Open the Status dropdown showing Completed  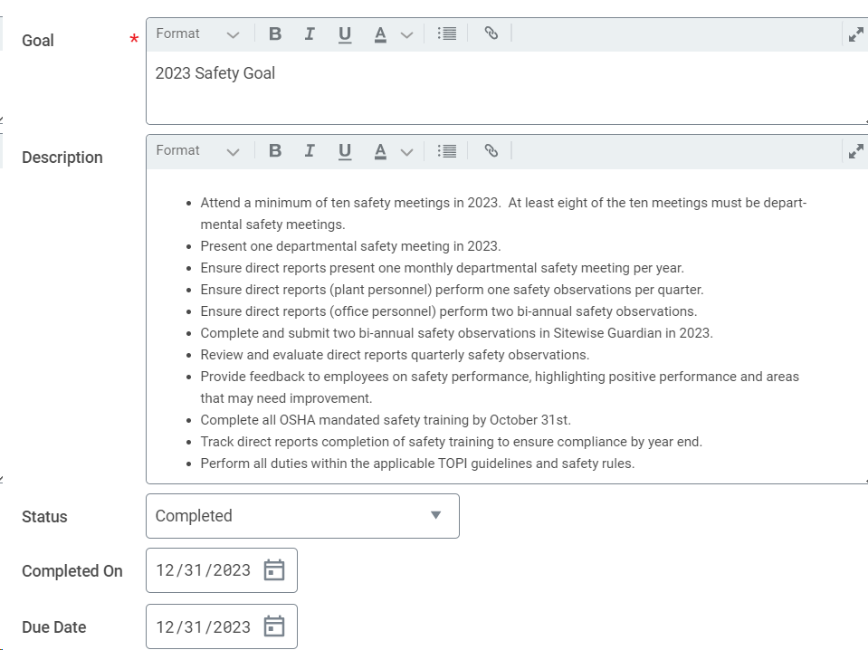pos(303,516)
